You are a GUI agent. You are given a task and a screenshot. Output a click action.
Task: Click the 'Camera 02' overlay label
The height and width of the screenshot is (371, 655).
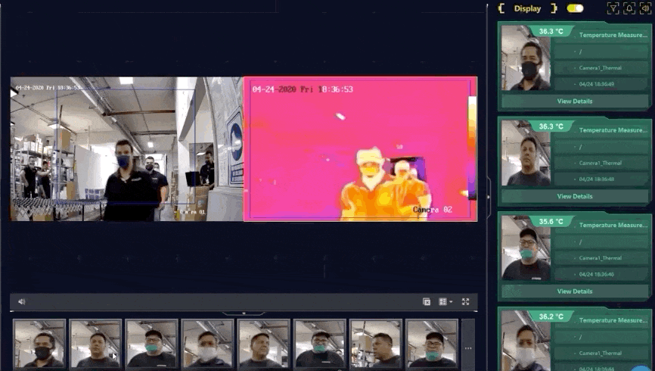[x=433, y=210]
